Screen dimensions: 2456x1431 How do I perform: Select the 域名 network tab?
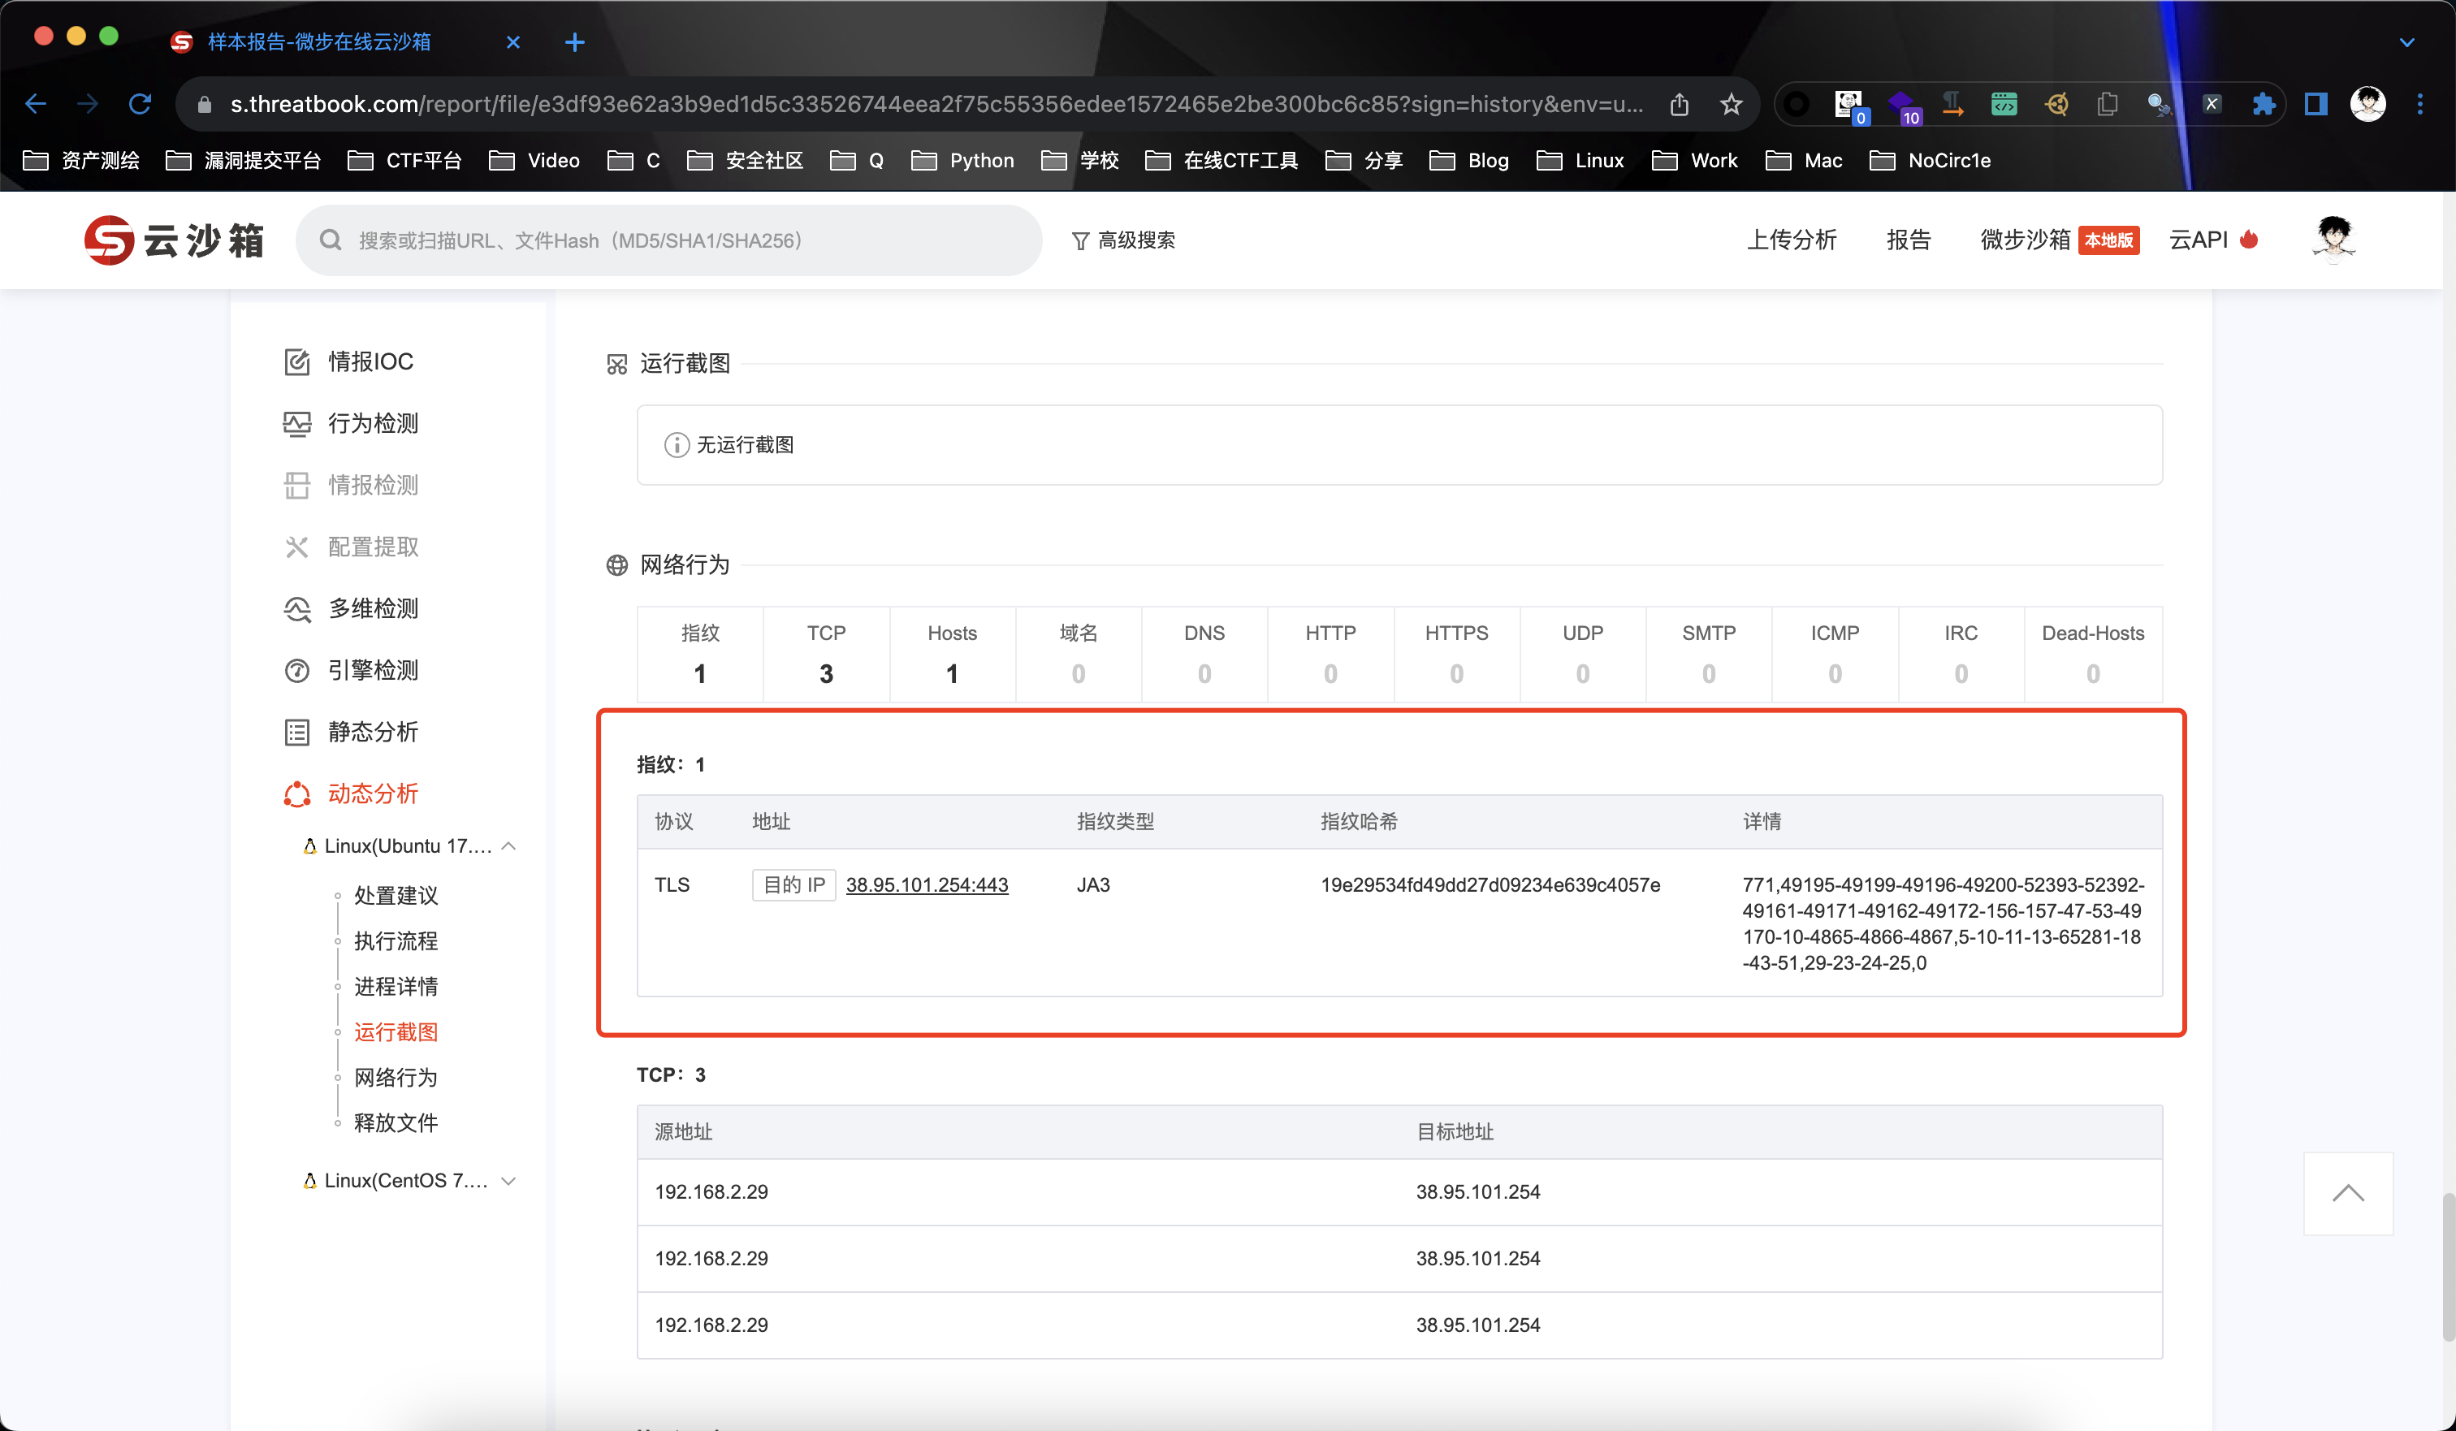[1078, 653]
